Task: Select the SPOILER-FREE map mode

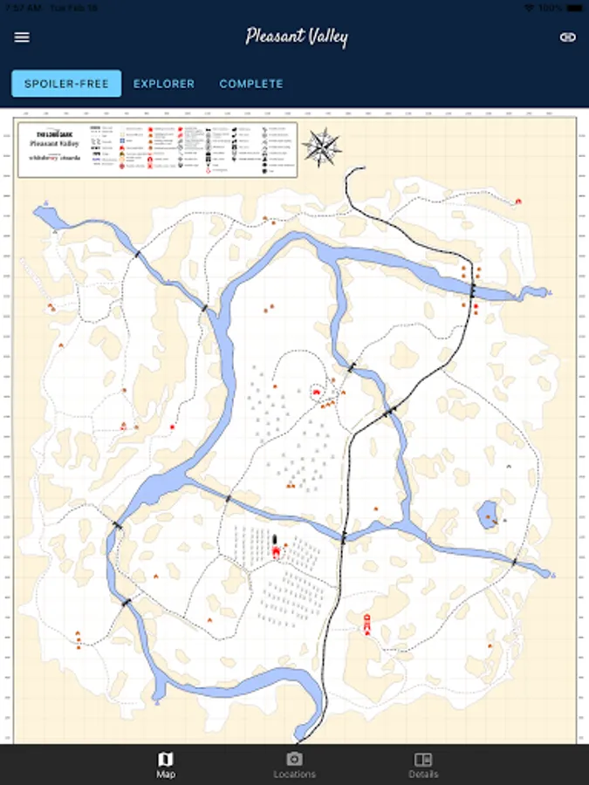Action: [x=66, y=84]
